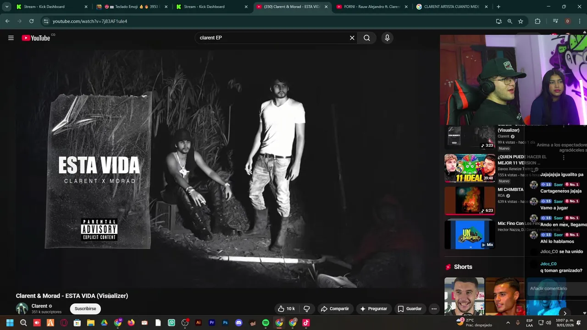Switch to FORNI - Rauw Alejandro tab
Image resolution: width=587 pixels, height=330 pixels.
(x=371, y=7)
